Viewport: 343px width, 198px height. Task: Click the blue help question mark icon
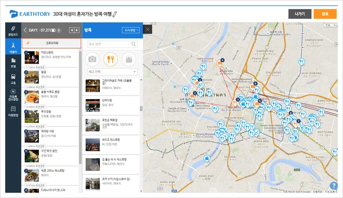coord(333,186)
